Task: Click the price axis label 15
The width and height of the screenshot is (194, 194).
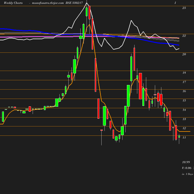Action: (x=184, y=100)
